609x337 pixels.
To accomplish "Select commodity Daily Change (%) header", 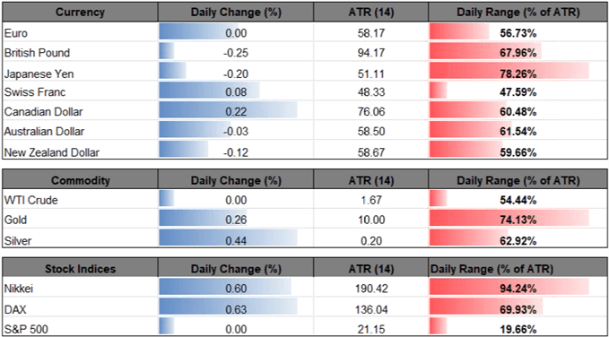I will pos(235,180).
